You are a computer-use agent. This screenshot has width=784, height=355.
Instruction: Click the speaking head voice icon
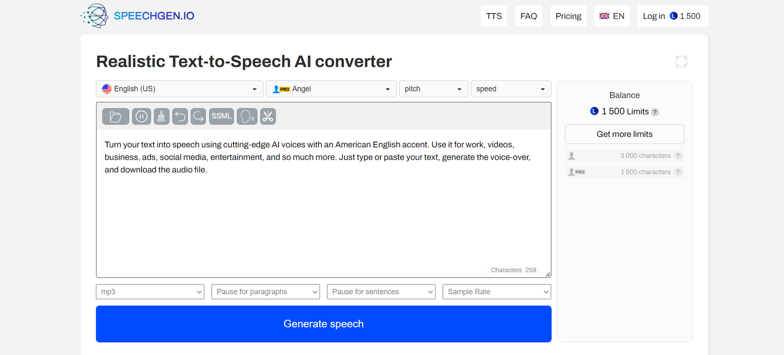tap(247, 117)
